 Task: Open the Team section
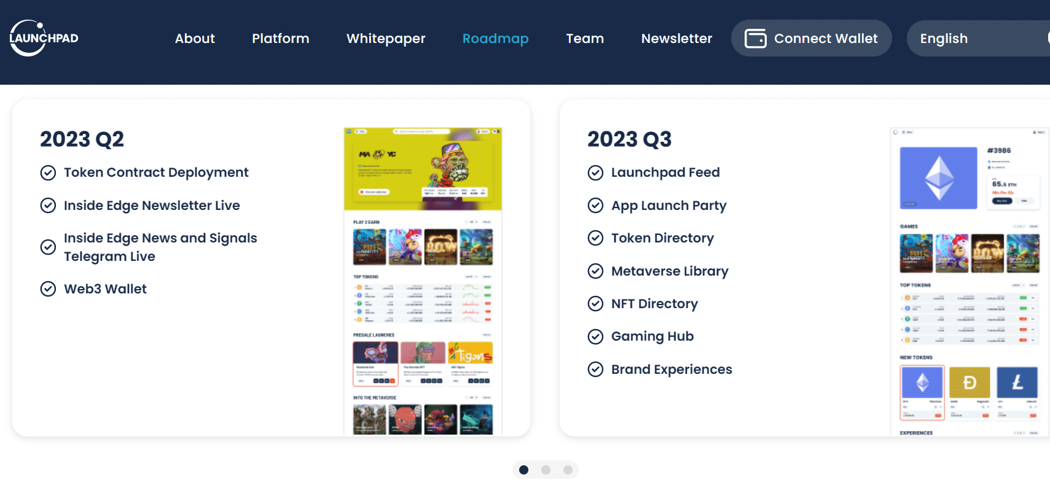(585, 39)
